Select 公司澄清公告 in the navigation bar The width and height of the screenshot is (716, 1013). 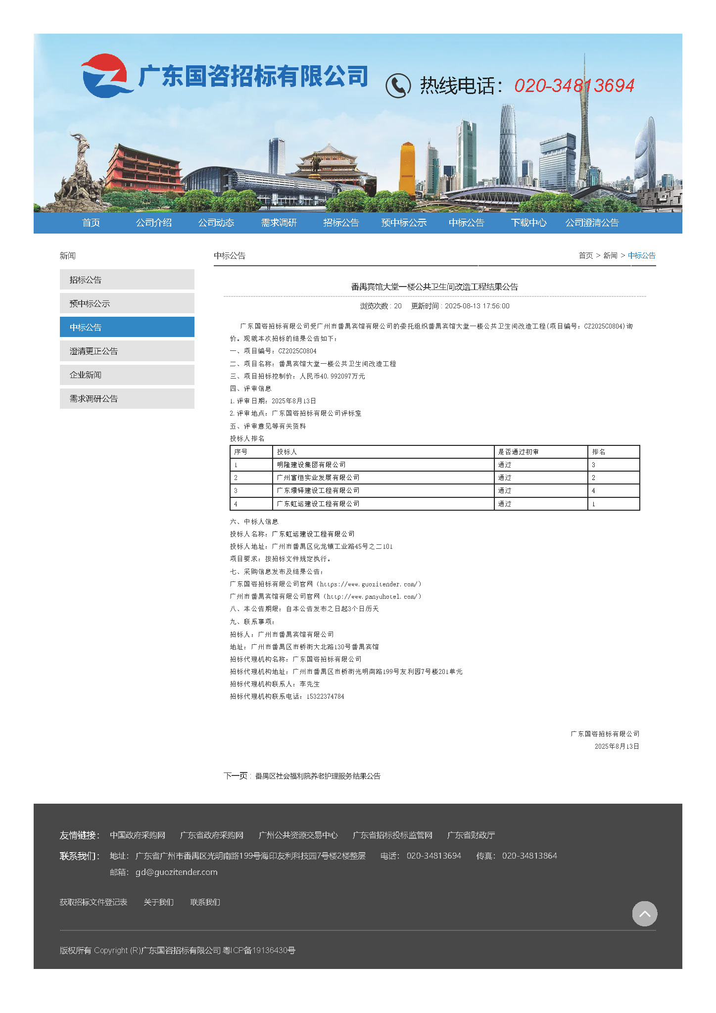[592, 223]
